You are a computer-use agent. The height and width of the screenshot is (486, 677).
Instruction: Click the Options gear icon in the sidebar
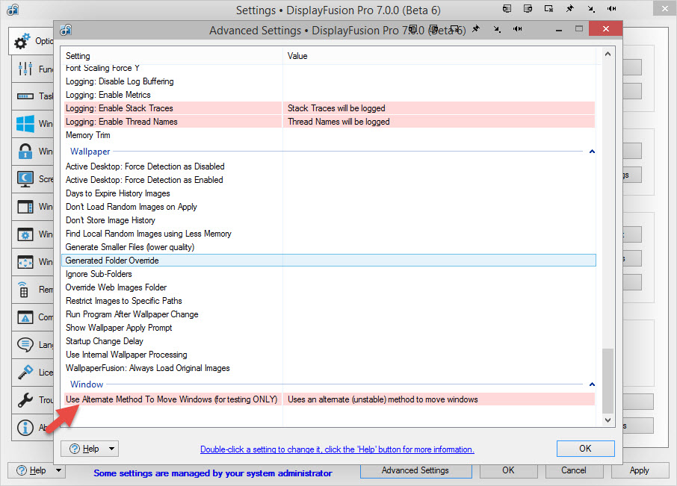click(23, 41)
